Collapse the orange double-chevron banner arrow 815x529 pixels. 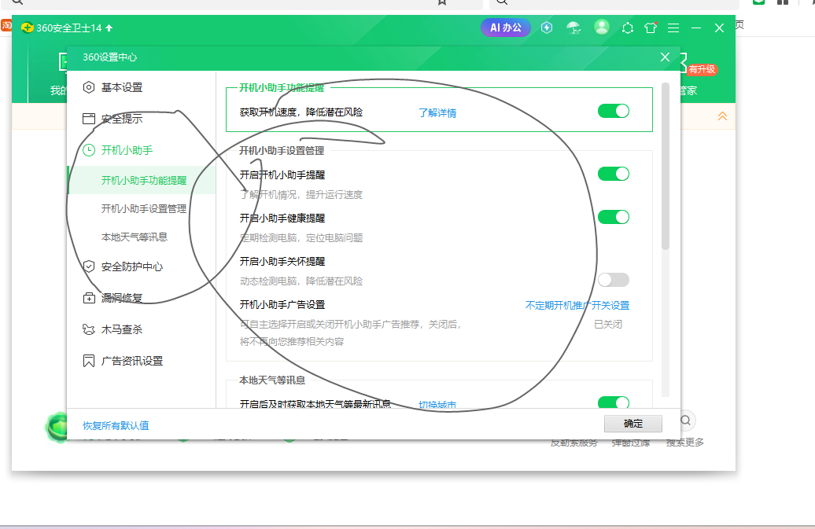(722, 116)
